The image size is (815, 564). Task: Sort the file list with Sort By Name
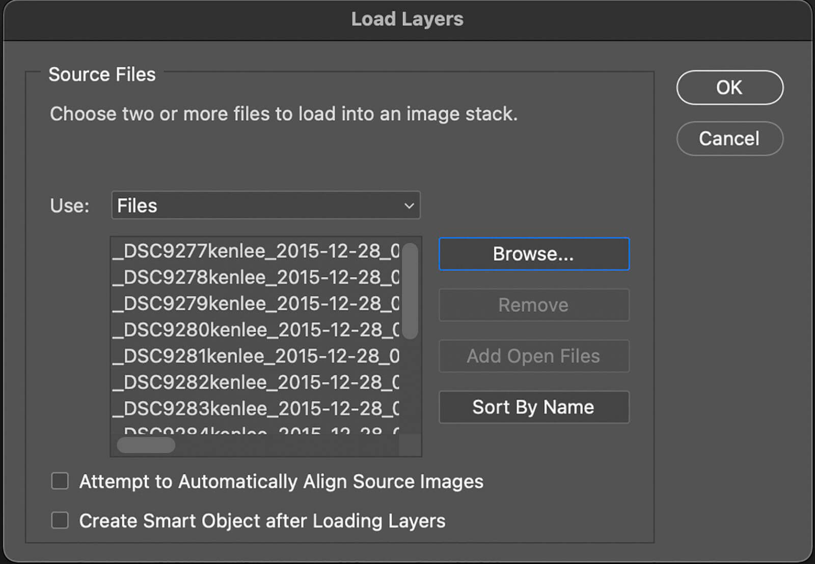pos(534,407)
